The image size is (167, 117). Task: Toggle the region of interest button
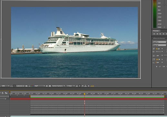47,86
